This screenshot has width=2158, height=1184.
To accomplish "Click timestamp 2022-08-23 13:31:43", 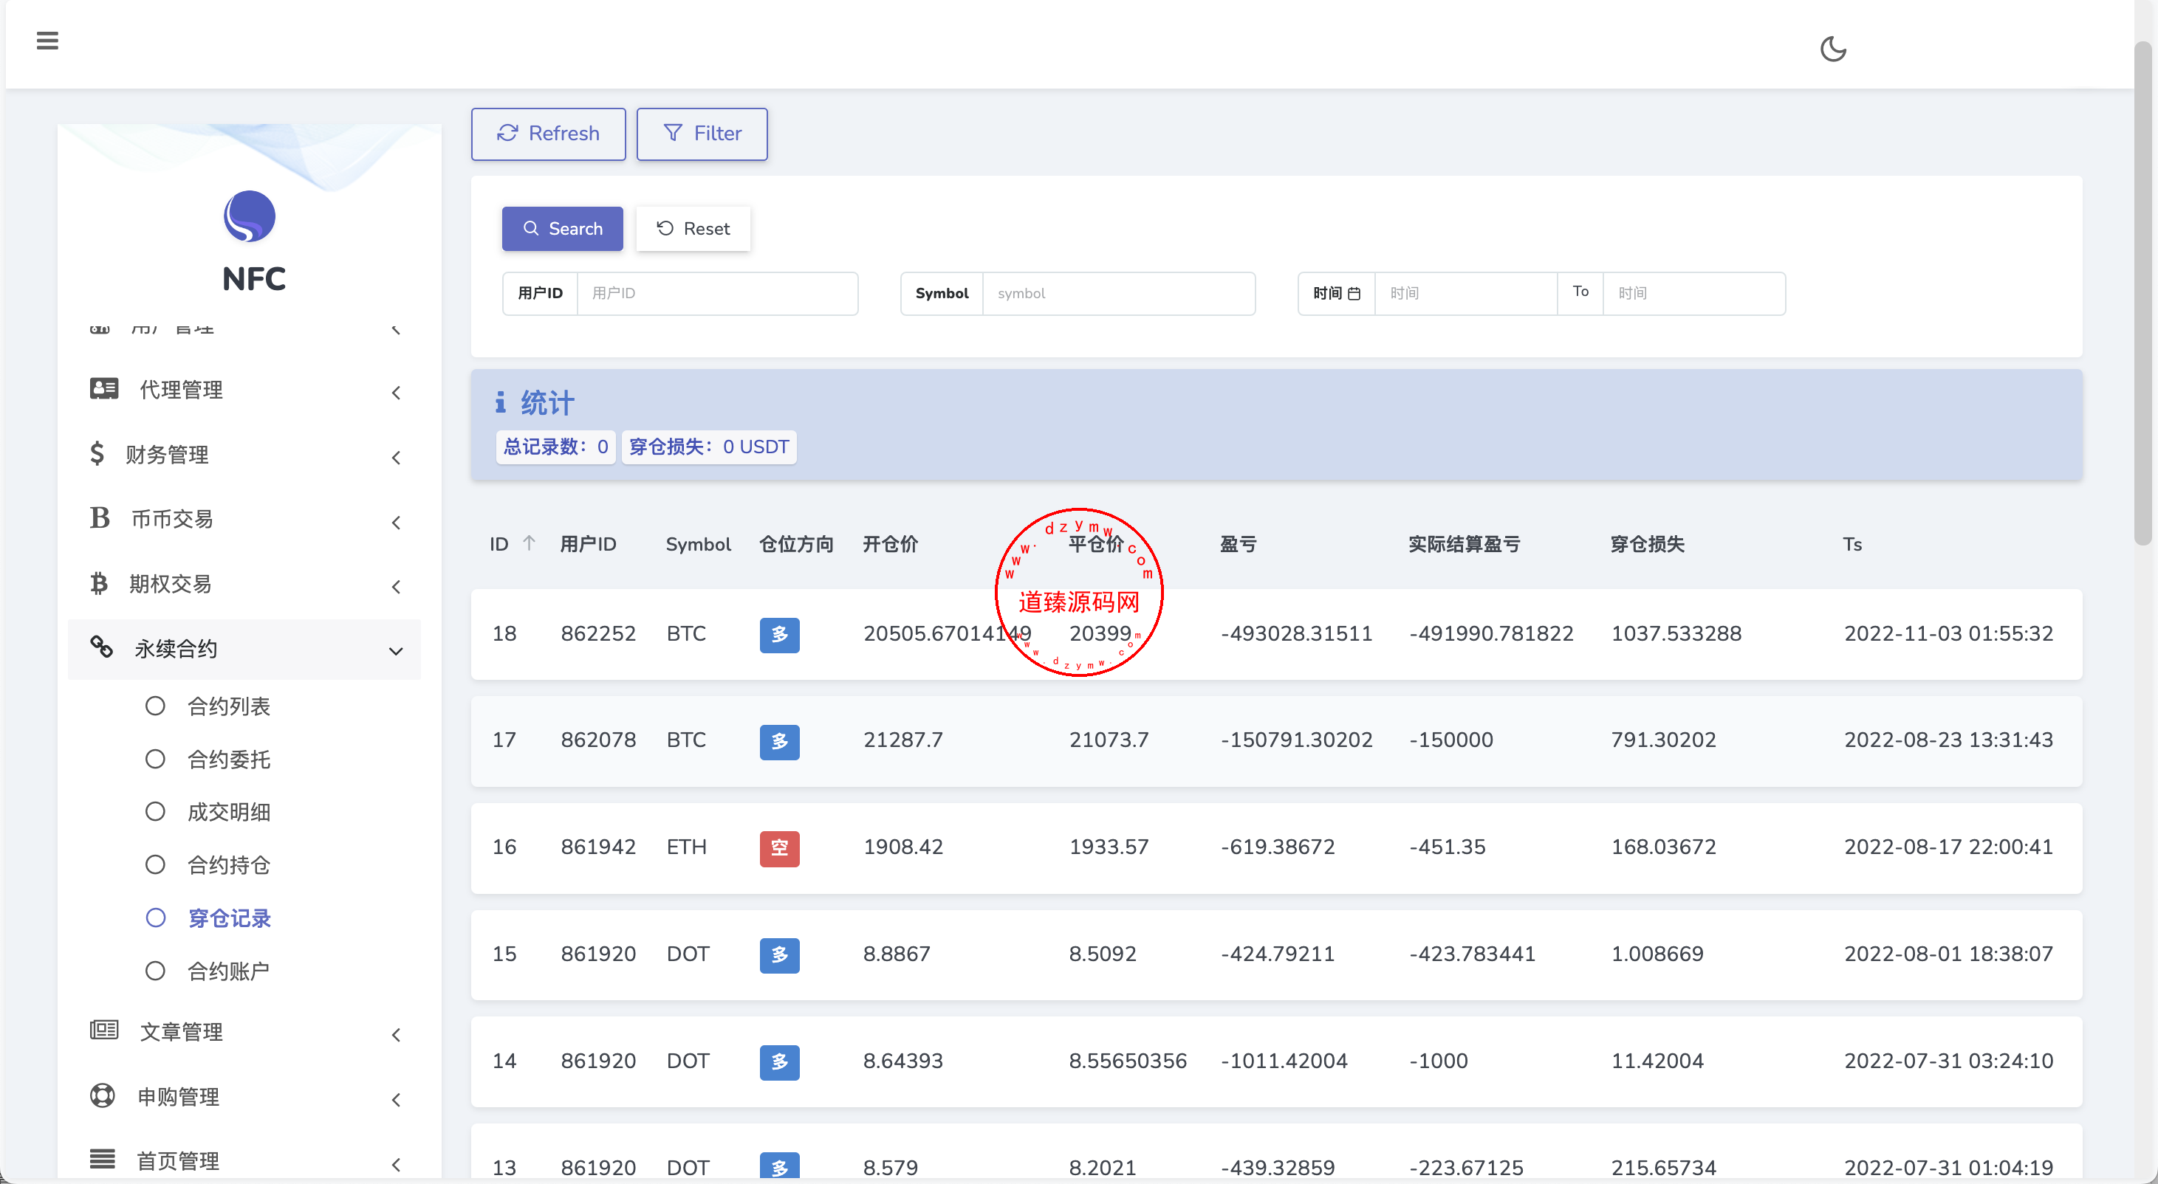I will 1948,740.
